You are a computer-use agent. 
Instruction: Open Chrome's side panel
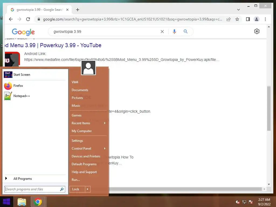coord(248,19)
